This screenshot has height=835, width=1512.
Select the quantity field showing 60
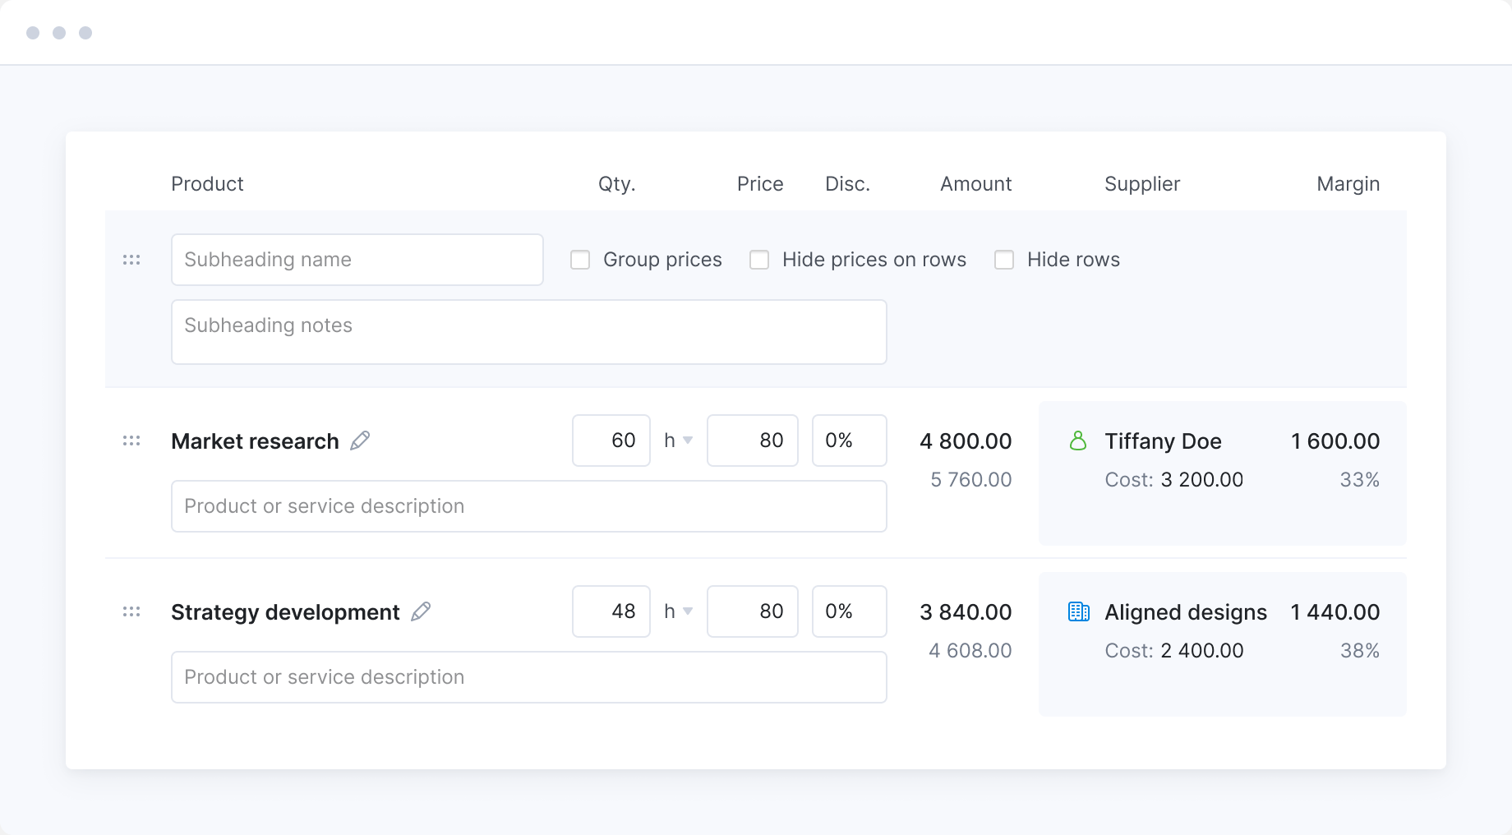coord(611,441)
